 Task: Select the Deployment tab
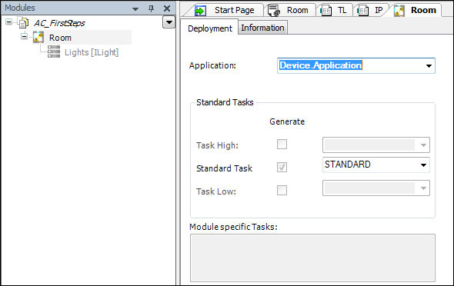[209, 28]
